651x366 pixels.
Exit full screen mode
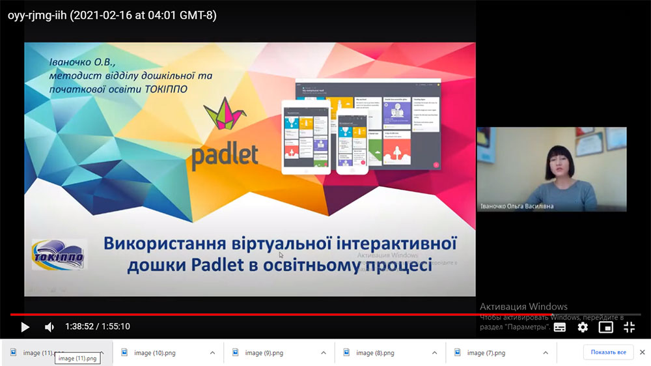click(x=629, y=327)
